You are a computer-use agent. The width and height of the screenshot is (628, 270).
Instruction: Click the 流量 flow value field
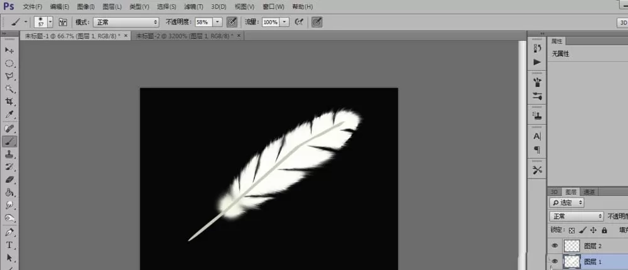[271, 22]
